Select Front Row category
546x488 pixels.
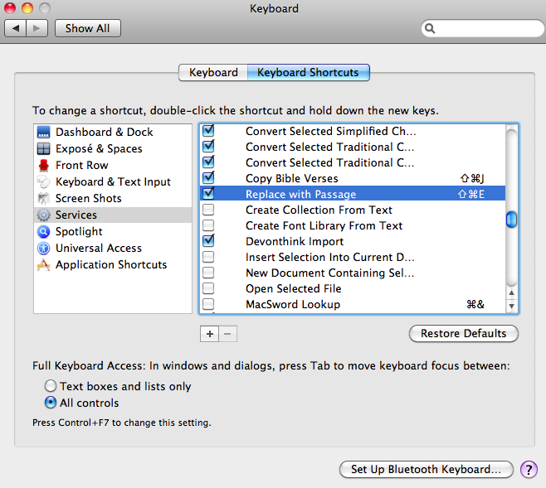pos(113,166)
